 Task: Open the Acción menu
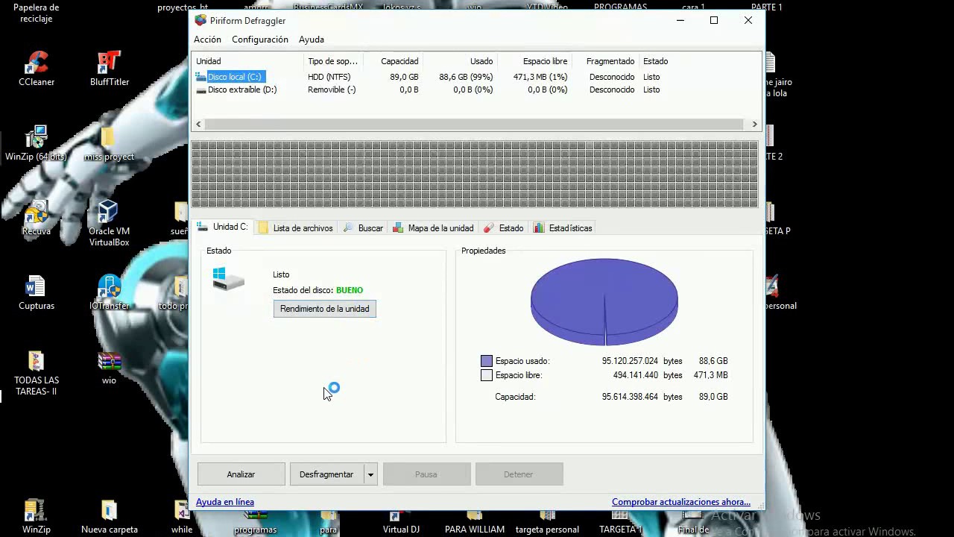point(207,40)
